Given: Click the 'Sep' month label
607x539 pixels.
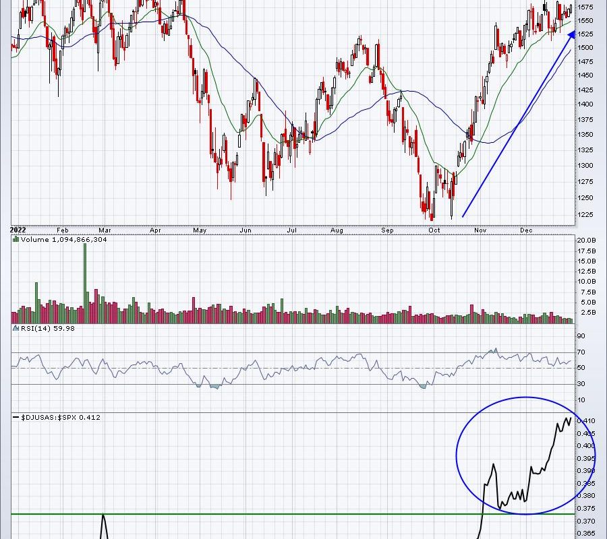Looking at the screenshot, I should (x=387, y=230).
